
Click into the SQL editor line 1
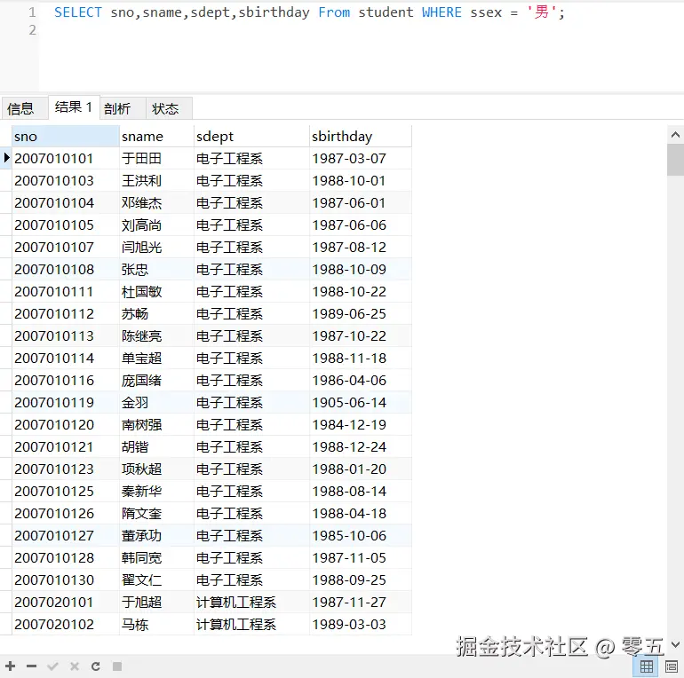click(309, 12)
